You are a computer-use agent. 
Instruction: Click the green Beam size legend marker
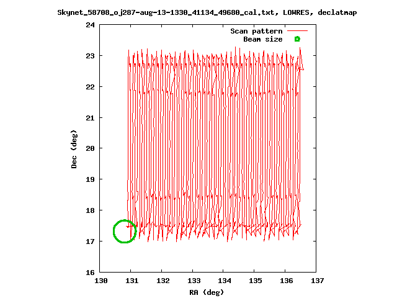297,39
